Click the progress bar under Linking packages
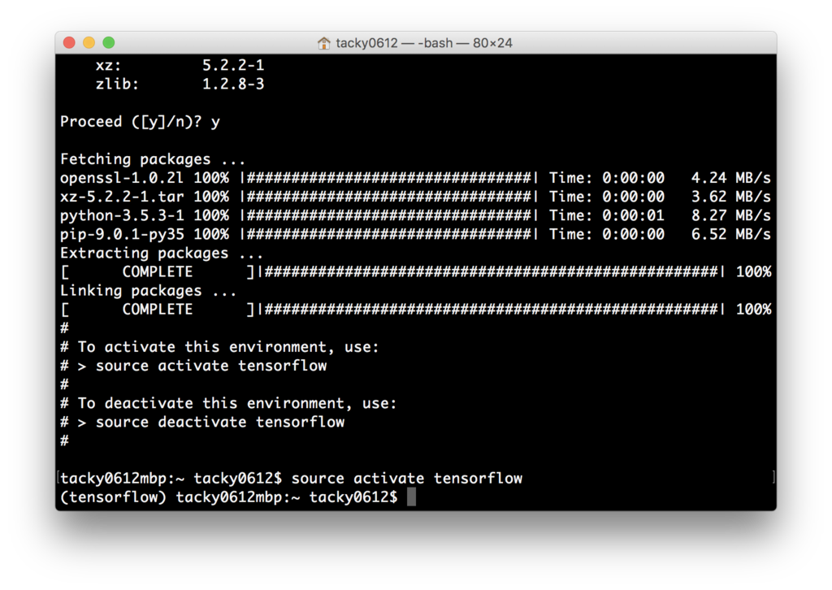This screenshot has height=590, width=832. pos(492,310)
